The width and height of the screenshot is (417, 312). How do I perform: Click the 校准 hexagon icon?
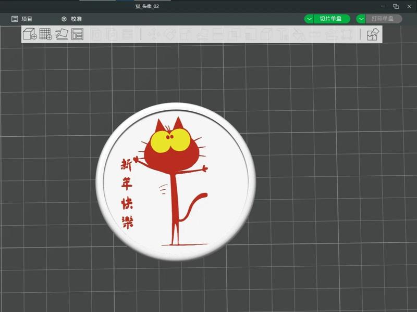64,19
